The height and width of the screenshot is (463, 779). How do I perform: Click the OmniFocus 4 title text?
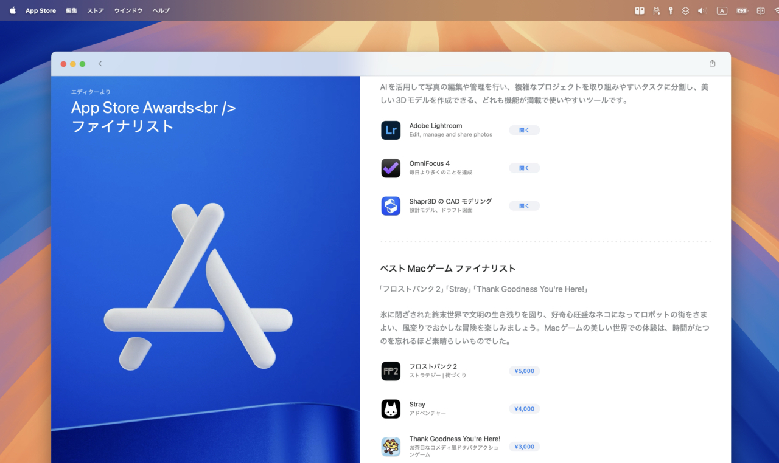430,163
